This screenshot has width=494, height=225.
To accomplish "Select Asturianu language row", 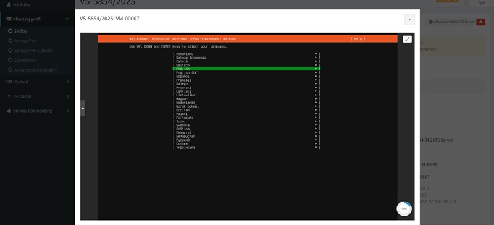I will pyautogui.click(x=246, y=54).
